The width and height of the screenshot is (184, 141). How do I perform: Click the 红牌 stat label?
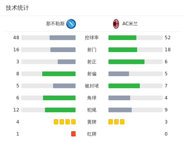92,134
